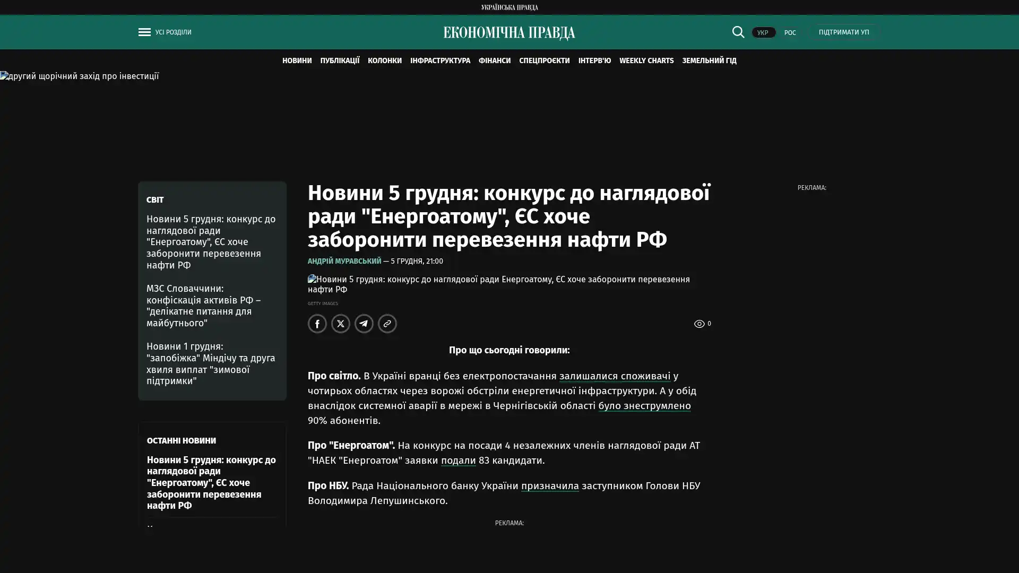Open the Фінанси menu item

[x=494, y=60]
